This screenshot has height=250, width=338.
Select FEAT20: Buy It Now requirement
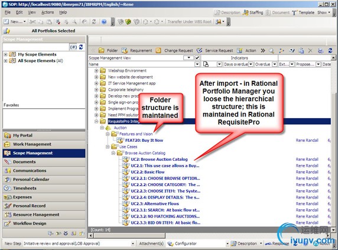coord(144,140)
